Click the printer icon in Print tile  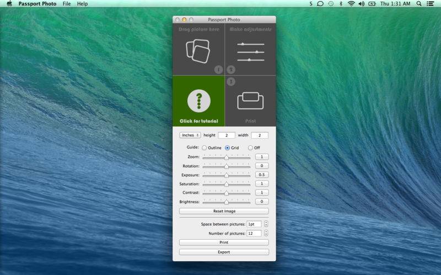[x=250, y=101]
